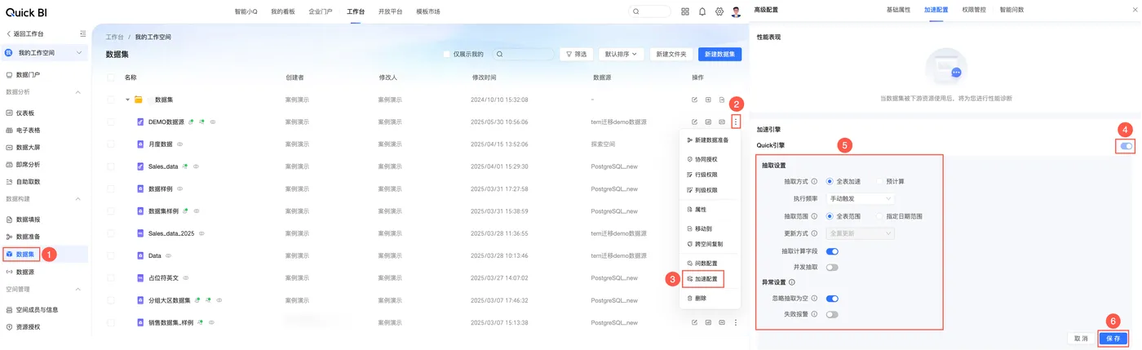Check the select-all header checkbox
The height and width of the screenshot is (350, 1142).
110,78
